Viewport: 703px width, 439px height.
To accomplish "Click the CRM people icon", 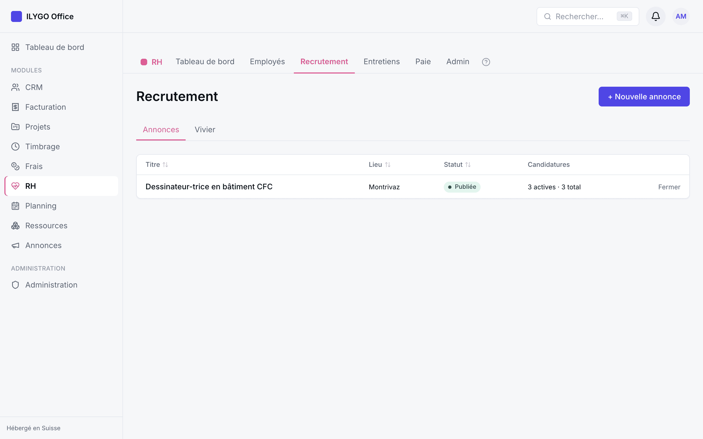I will 15,88.
